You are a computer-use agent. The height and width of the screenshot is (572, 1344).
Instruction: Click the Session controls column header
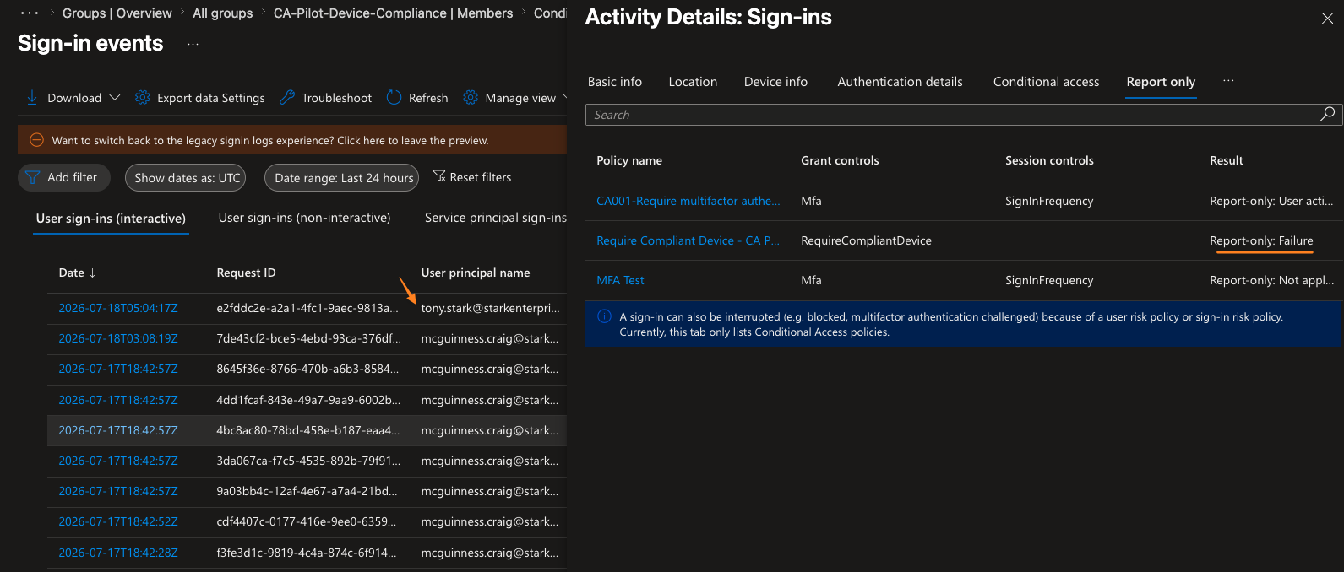tap(1049, 160)
